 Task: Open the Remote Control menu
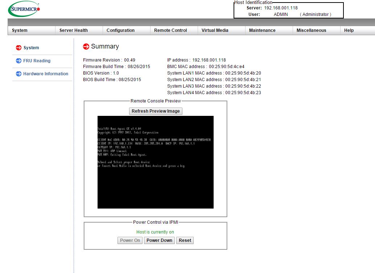[x=170, y=30]
